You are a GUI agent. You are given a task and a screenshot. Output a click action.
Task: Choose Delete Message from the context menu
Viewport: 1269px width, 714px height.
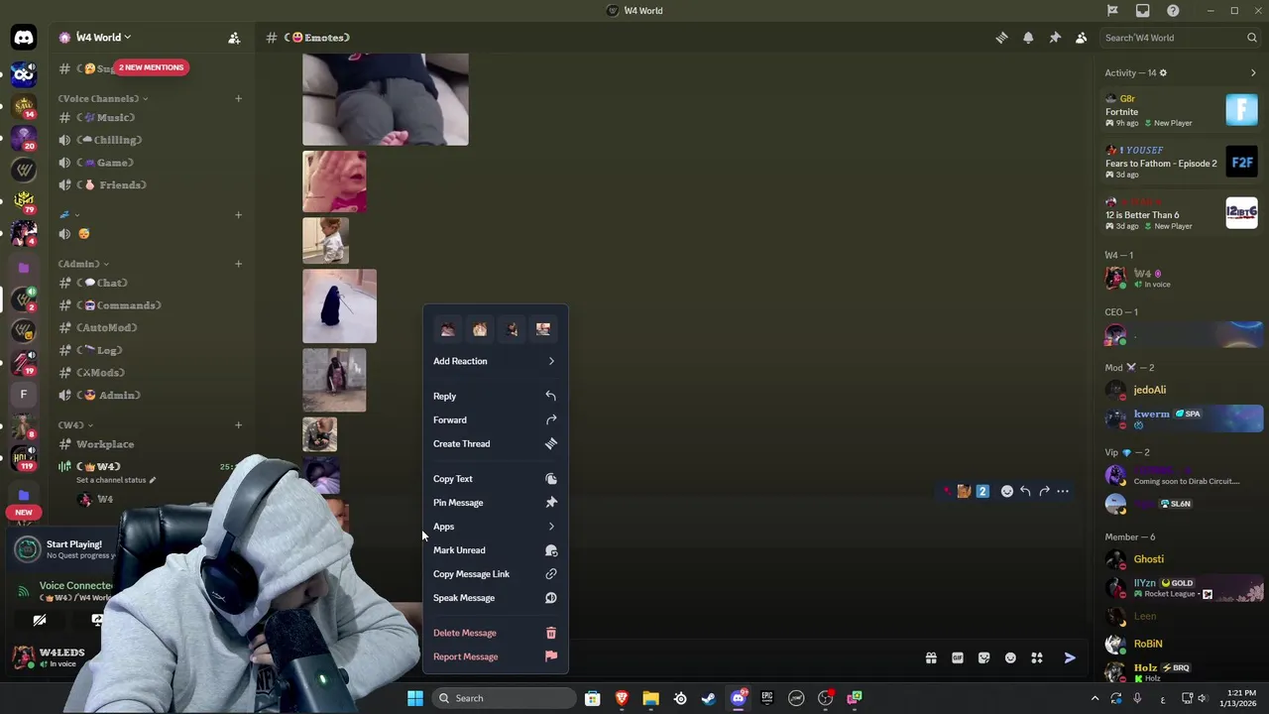(495, 633)
